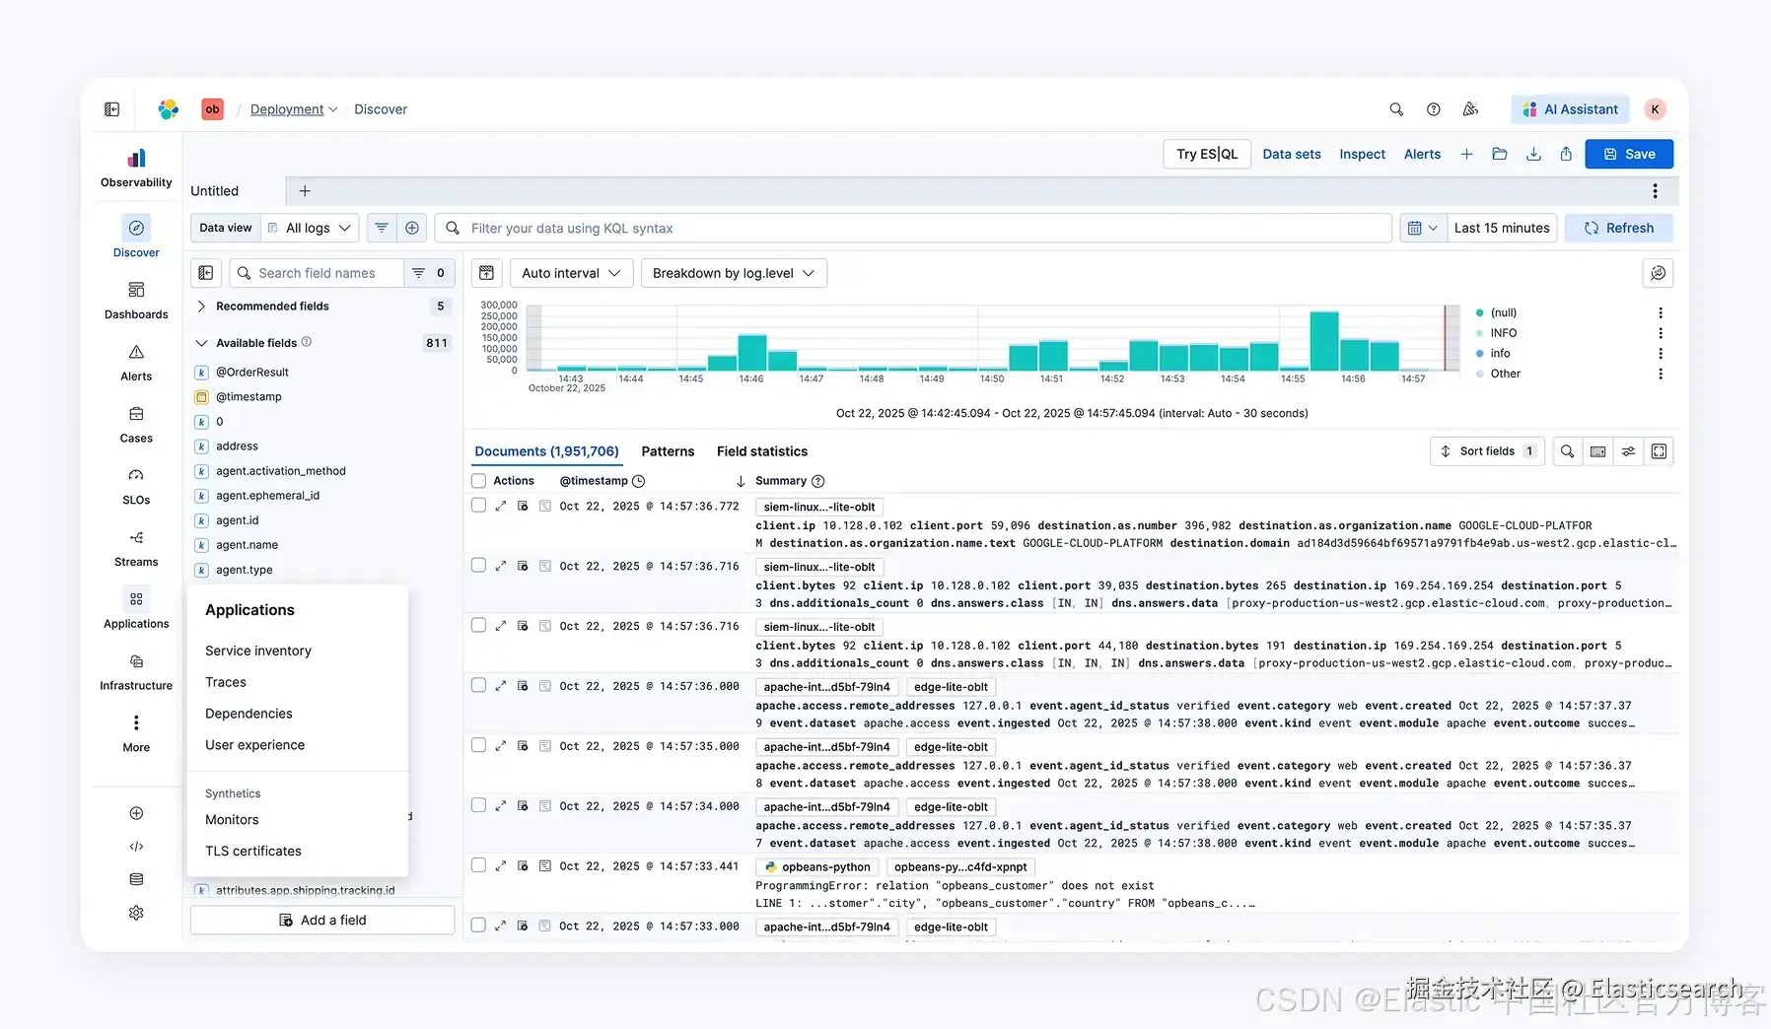Viewport: 1771px width, 1029px height.
Task: Toggle the select-all documents checkbox
Action: click(479, 481)
